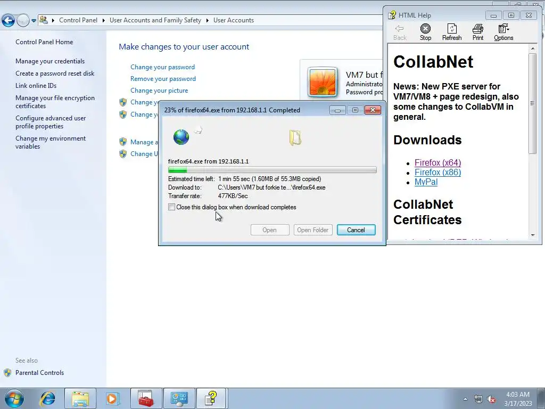Screen dimensions: 545x409
Task: Switch to Control Panel taskbar button
Action: 179,399
